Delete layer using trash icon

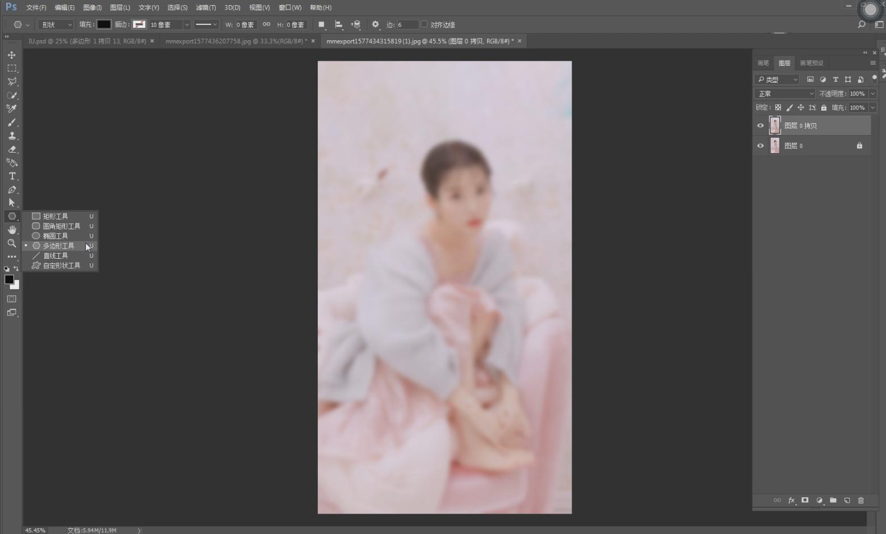coord(860,501)
